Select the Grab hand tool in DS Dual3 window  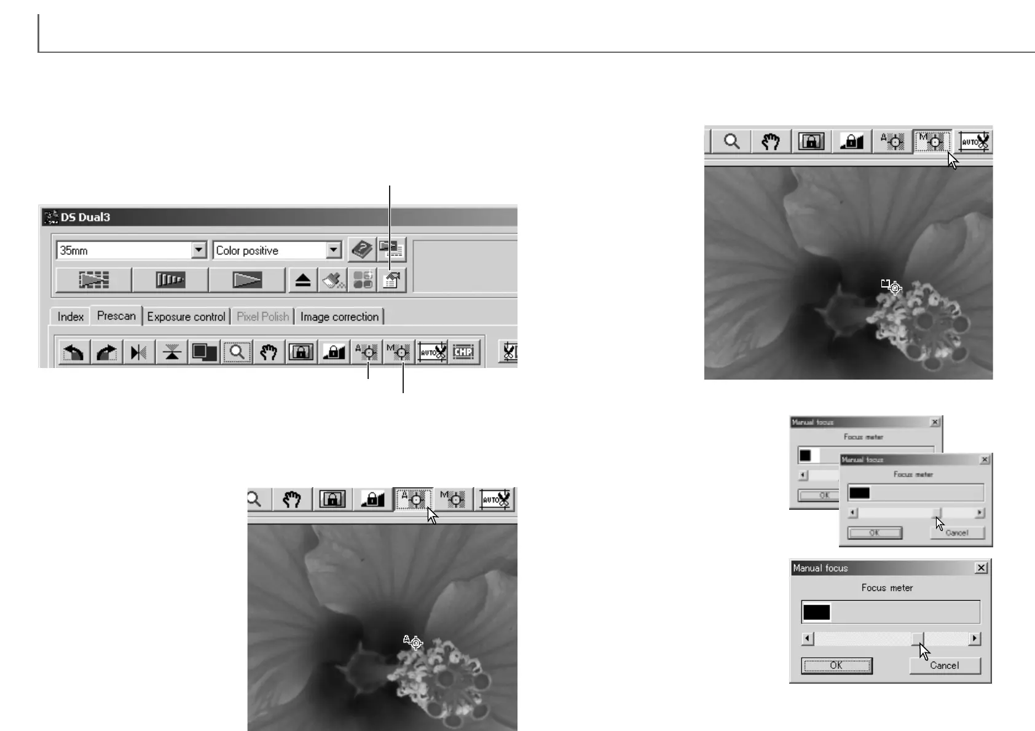pyautogui.click(x=269, y=353)
